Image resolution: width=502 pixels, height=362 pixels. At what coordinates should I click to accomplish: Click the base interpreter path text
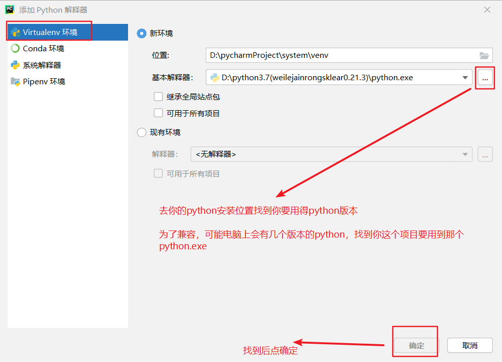[x=317, y=78]
